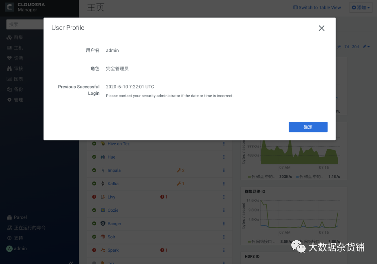Click the Oozie service icon

pos(103,210)
